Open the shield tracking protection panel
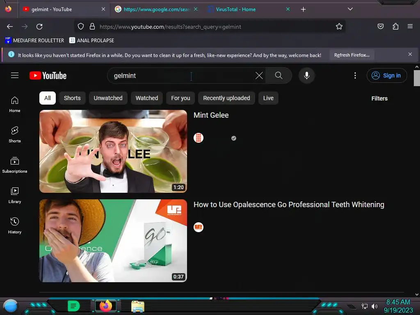Image resolution: width=420 pixels, height=315 pixels. [x=81, y=27]
